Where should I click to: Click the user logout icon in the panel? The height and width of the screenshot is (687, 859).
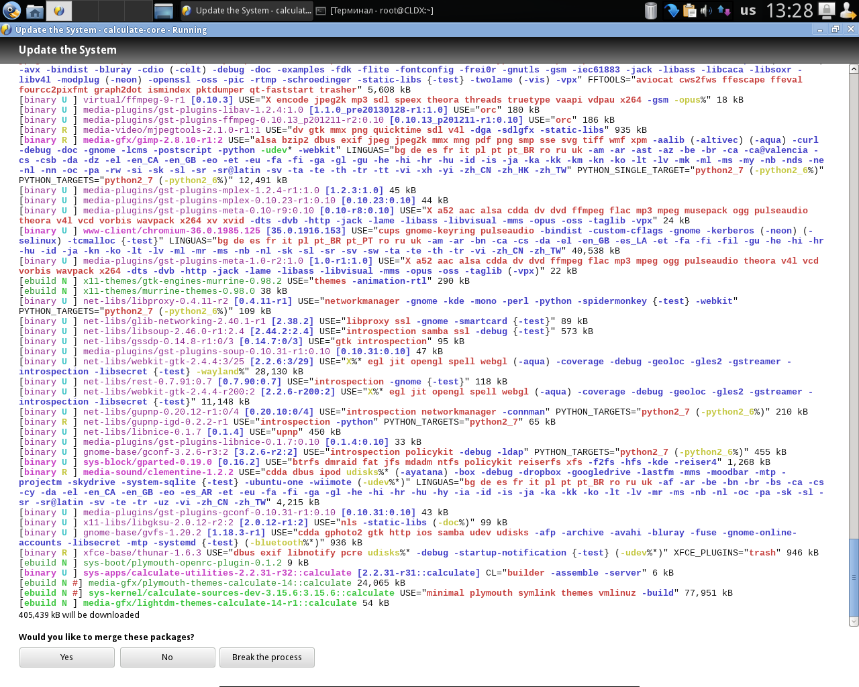pos(847,11)
